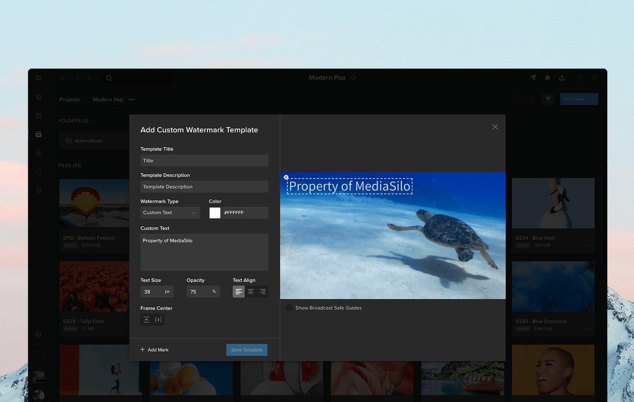Image resolution: width=634 pixels, height=402 pixels.
Task: Open the Watermark Type dropdown
Action: 170,213
